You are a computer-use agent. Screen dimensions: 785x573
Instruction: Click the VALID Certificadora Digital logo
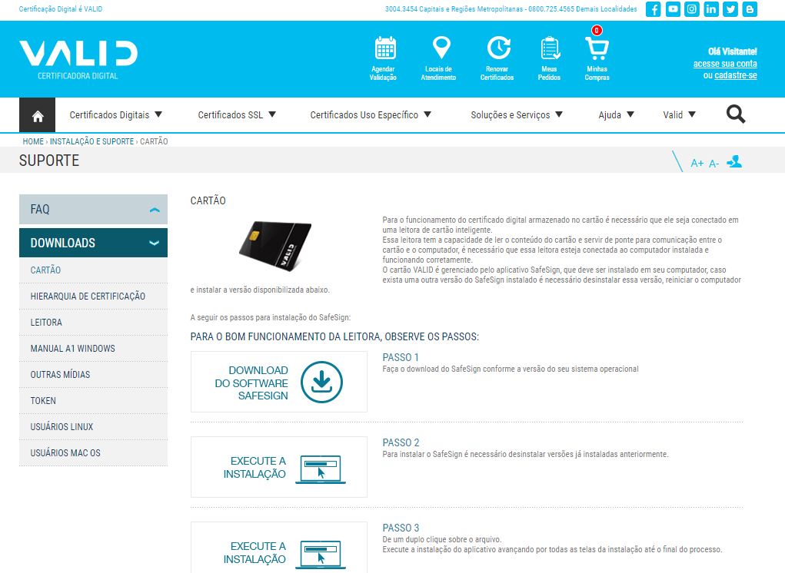(78, 60)
